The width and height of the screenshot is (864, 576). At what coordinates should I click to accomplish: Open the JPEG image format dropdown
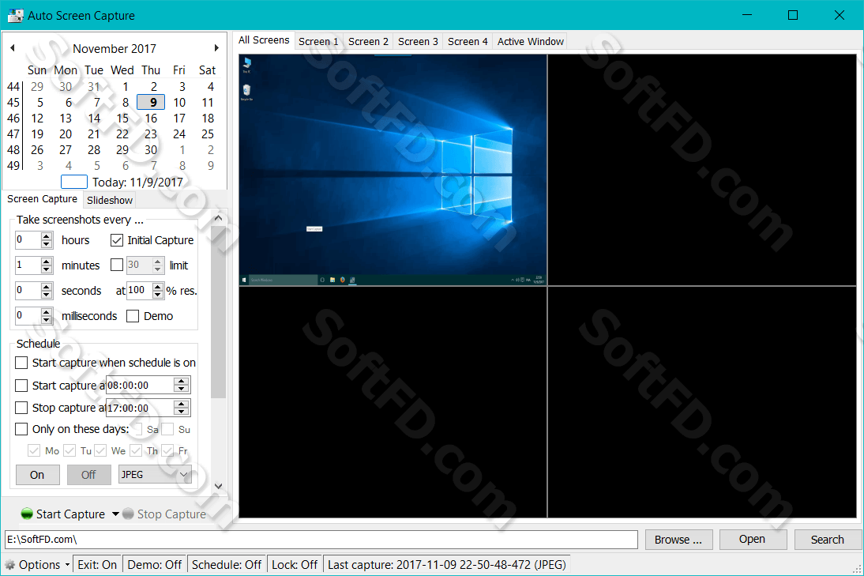(155, 475)
